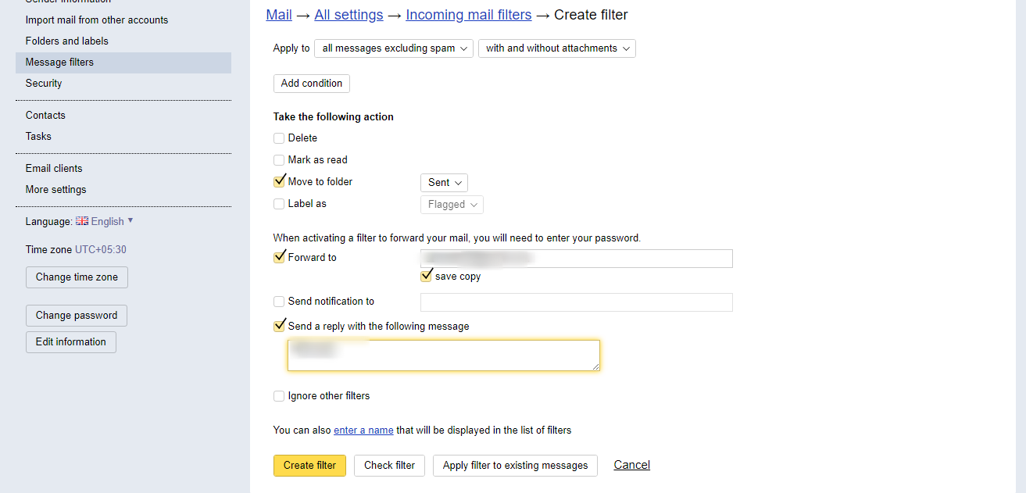This screenshot has width=1026, height=493.
Task: Open the "with and without attachments" dropdown
Action: [556, 48]
